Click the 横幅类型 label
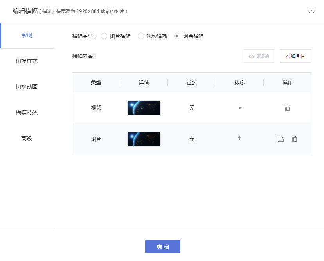324x261 pixels. coord(84,36)
